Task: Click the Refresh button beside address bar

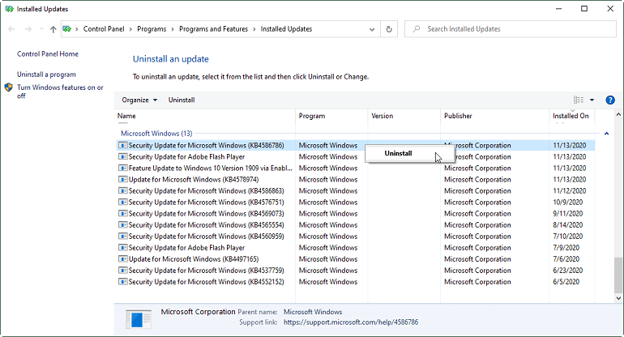Action: pyautogui.click(x=390, y=29)
